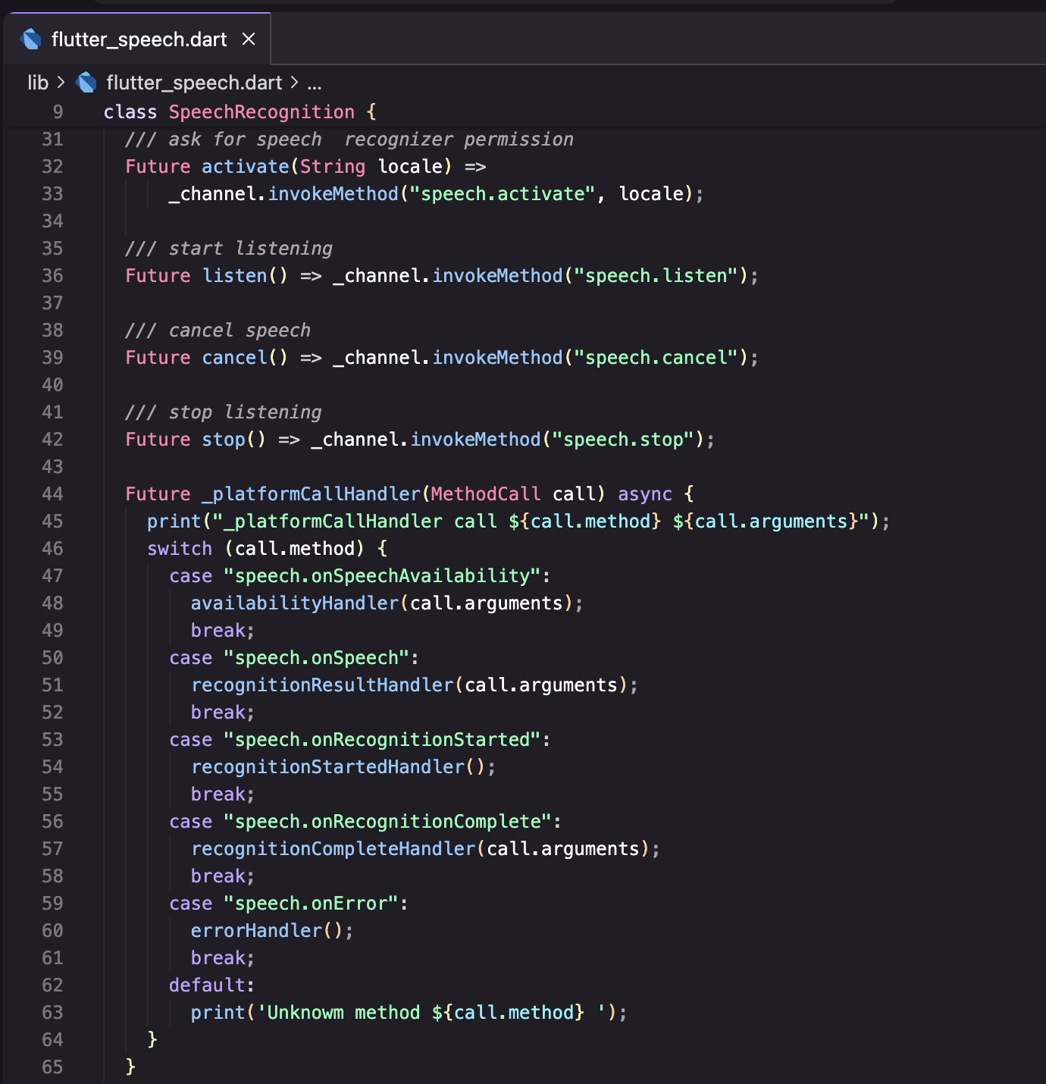Click comment 'stop listening'
The height and width of the screenshot is (1084, 1046).
coord(224,412)
